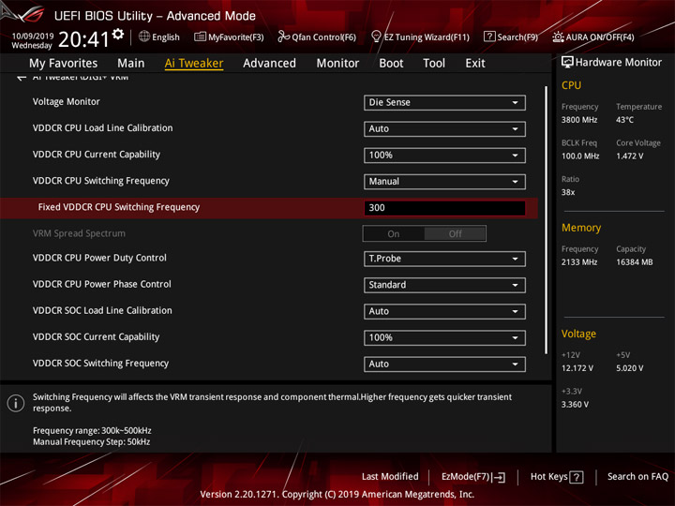Click the info circle icon
The width and height of the screenshot is (675, 506).
pyautogui.click(x=16, y=403)
